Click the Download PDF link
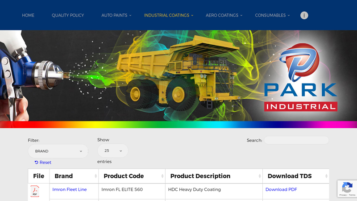 click(281, 189)
